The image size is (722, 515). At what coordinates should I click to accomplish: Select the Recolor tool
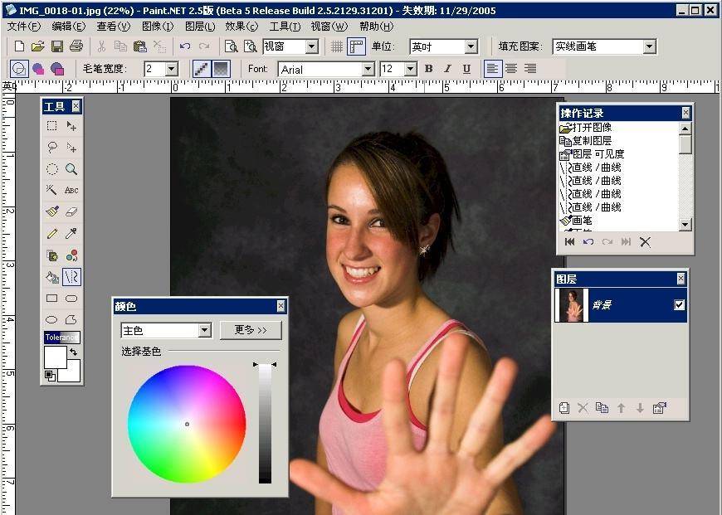tap(71, 255)
